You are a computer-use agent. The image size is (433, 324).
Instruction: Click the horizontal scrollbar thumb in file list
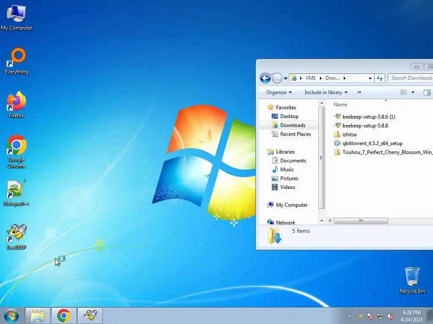tap(361, 221)
